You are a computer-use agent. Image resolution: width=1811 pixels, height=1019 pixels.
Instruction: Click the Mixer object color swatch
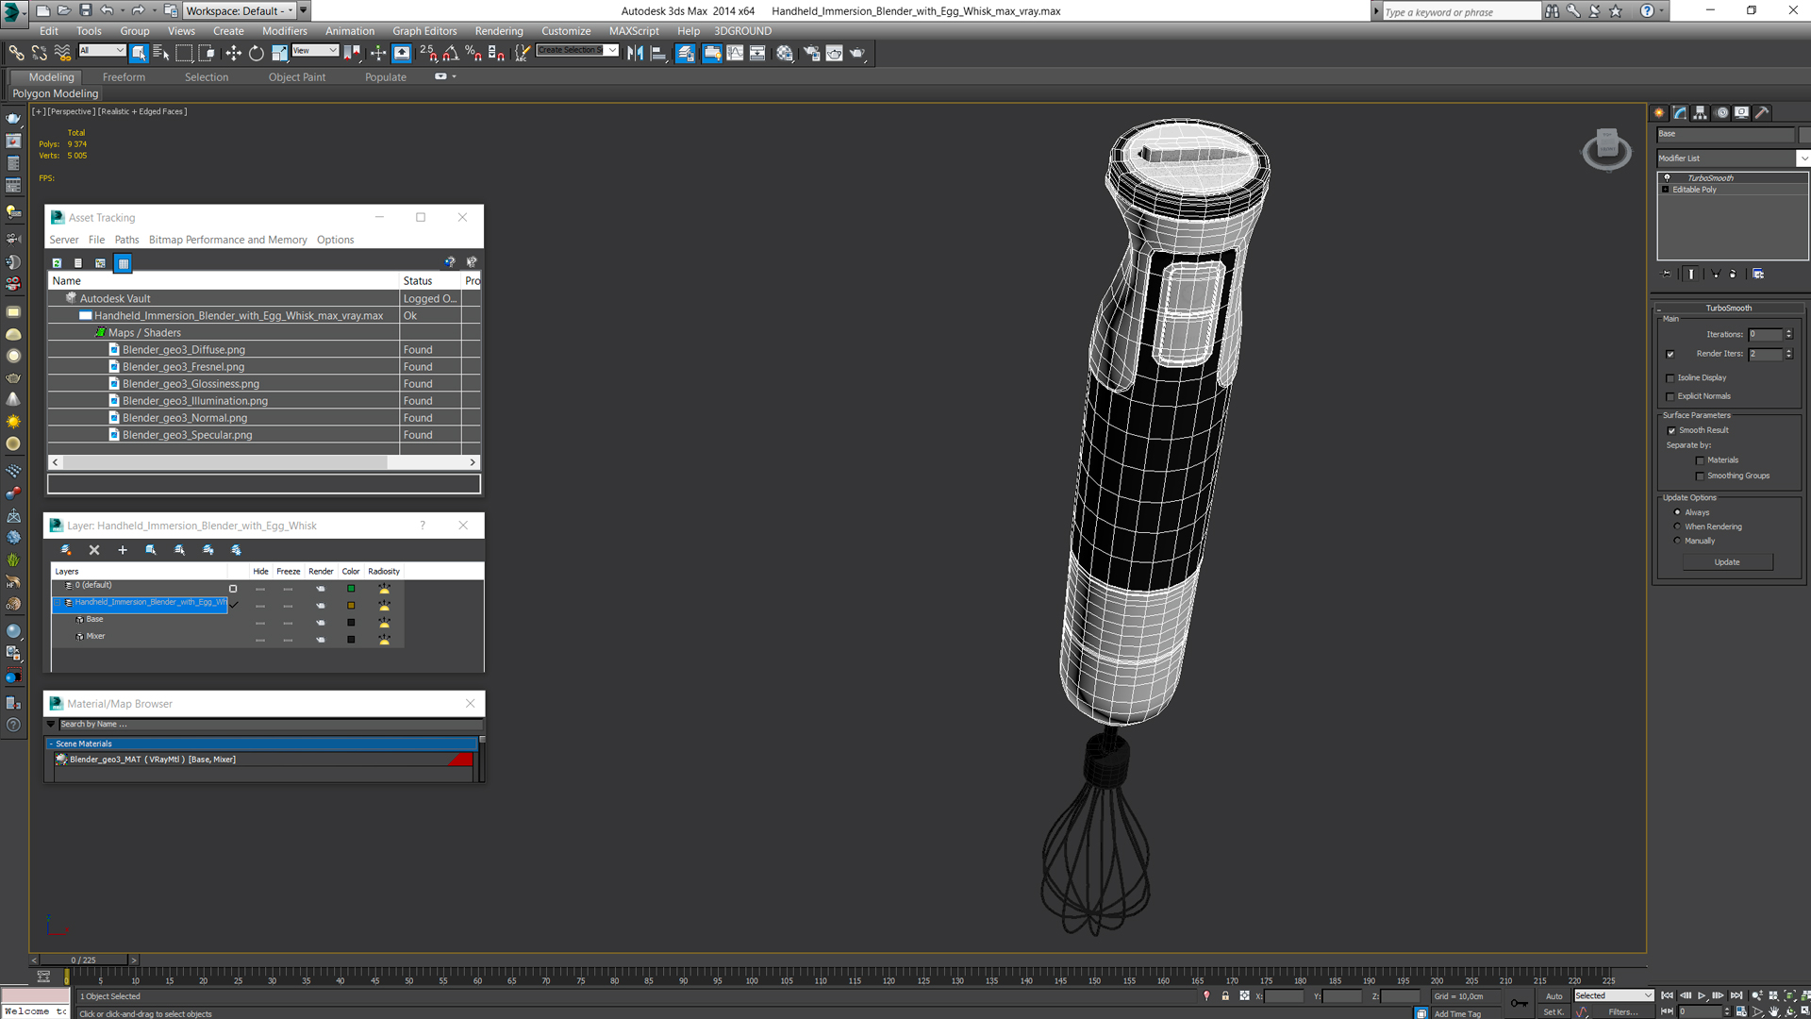(x=351, y=640)
